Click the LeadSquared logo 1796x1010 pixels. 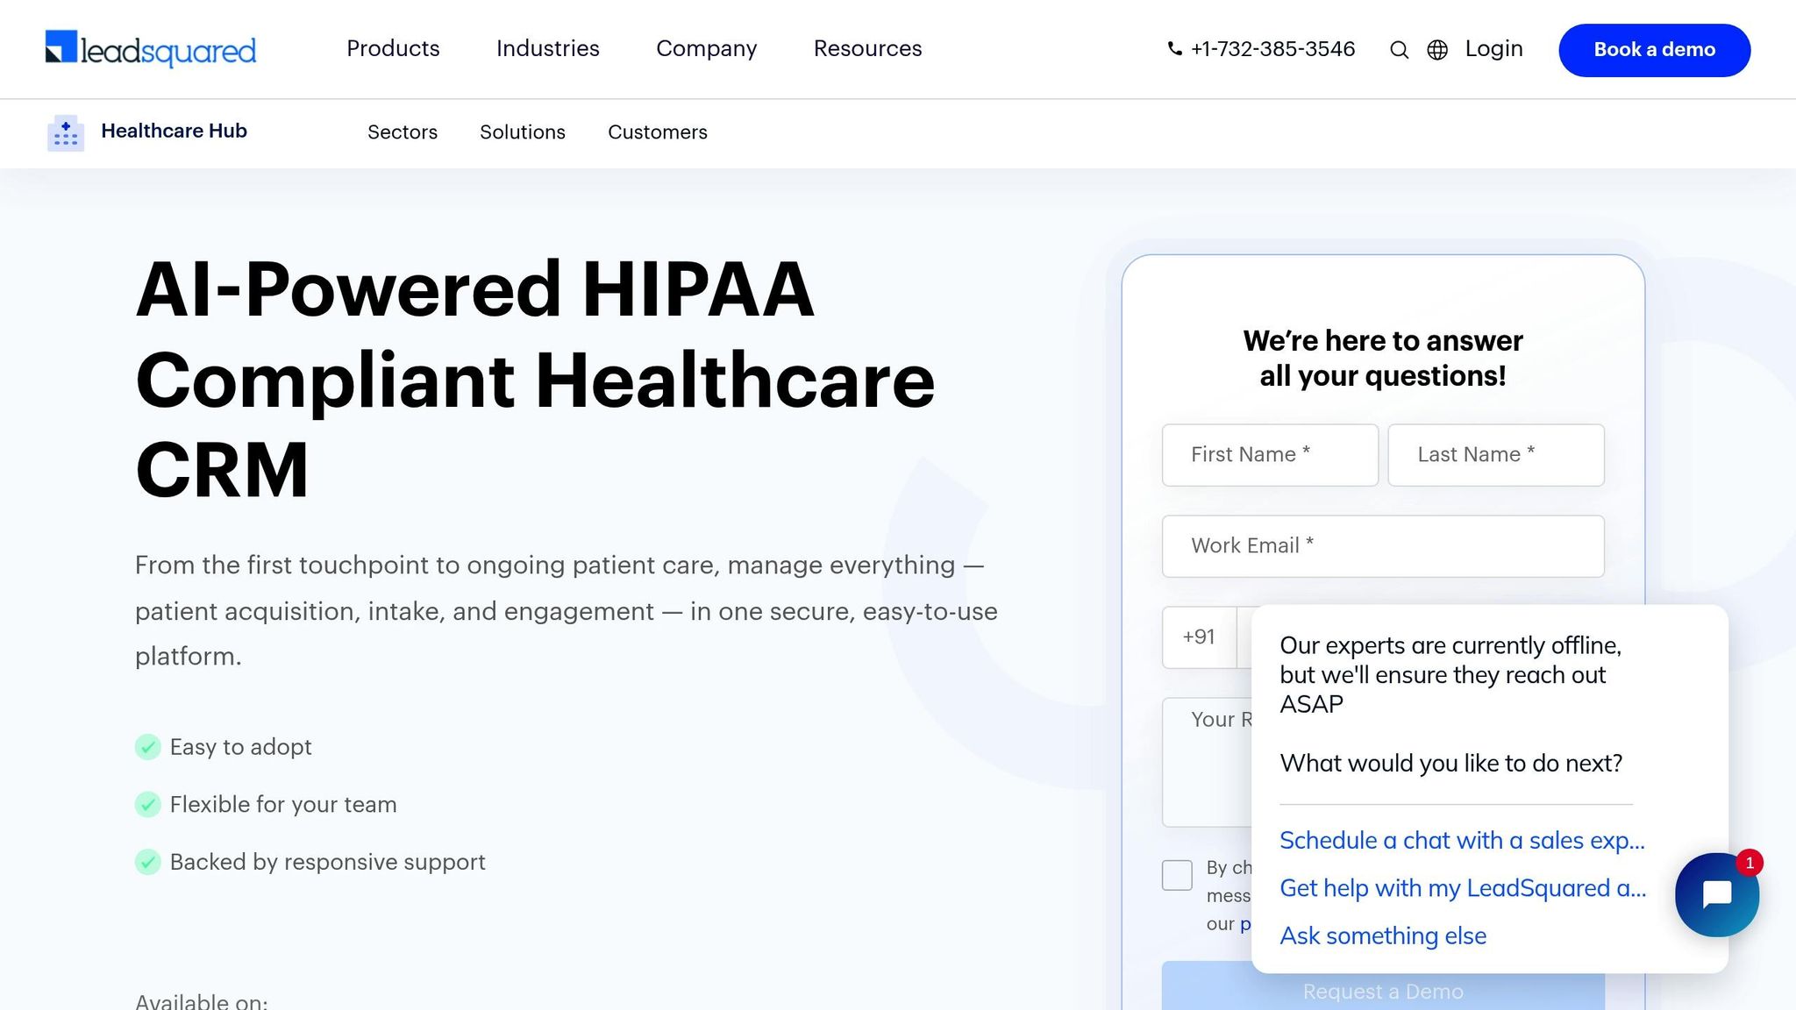[151, 49]
